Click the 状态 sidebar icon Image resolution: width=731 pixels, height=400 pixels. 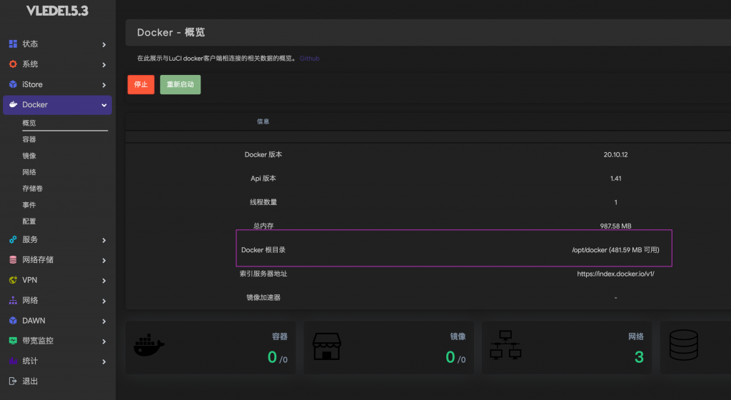tap(13, 44)
